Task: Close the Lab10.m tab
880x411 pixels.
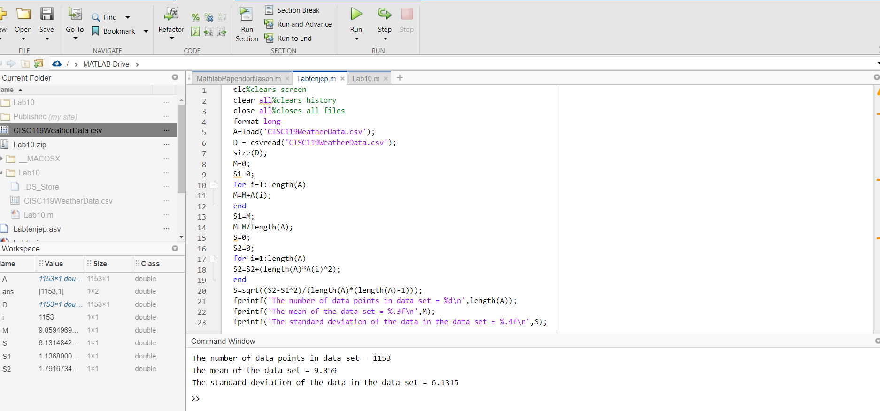Action: pos(386,79)
